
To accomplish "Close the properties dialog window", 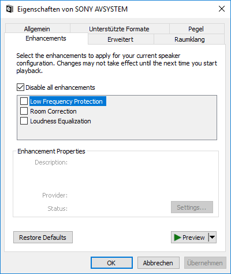I will (x=222, y=9).
